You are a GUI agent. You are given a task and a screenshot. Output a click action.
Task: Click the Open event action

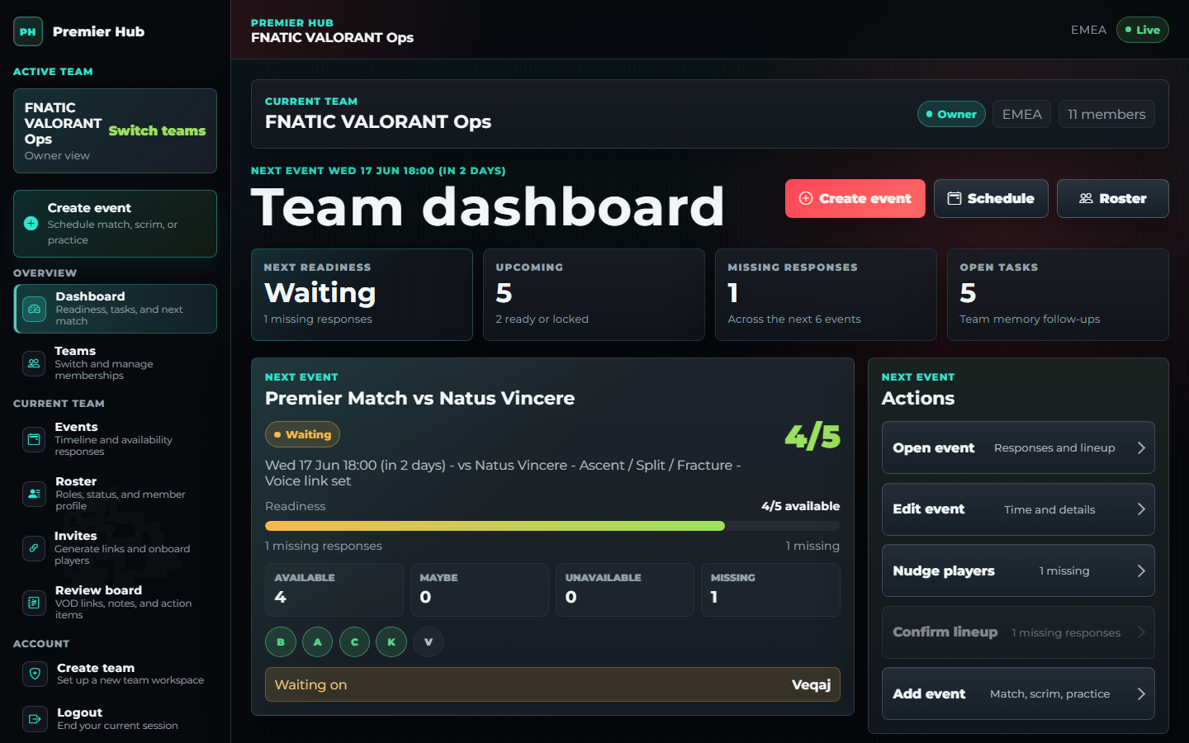coord(1018,447)
